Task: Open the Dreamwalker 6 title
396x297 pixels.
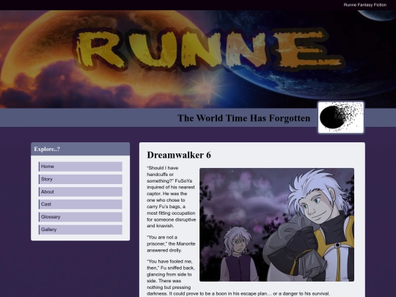Action: (x=179, y=155)
